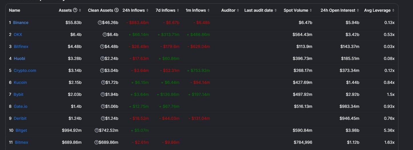Click the Avg Leverage sort arrows
The image size is (413, 150).
pos(393,10)
